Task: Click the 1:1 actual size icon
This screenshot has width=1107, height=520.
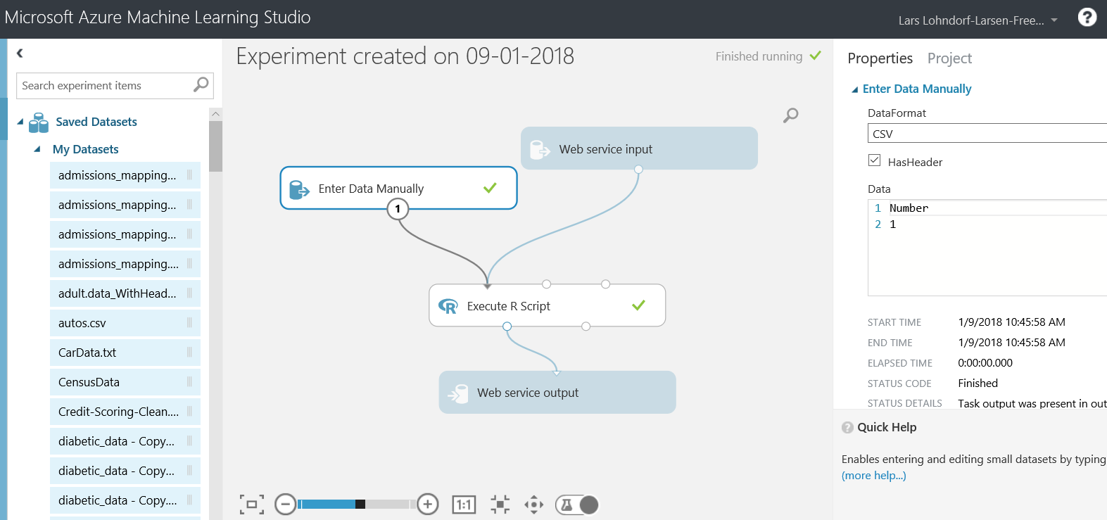Action: 464,505
